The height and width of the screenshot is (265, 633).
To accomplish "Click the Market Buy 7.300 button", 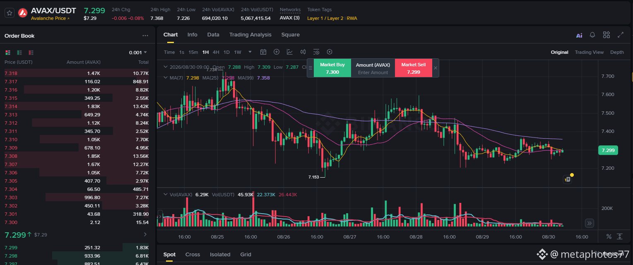I will coord(332,68).
